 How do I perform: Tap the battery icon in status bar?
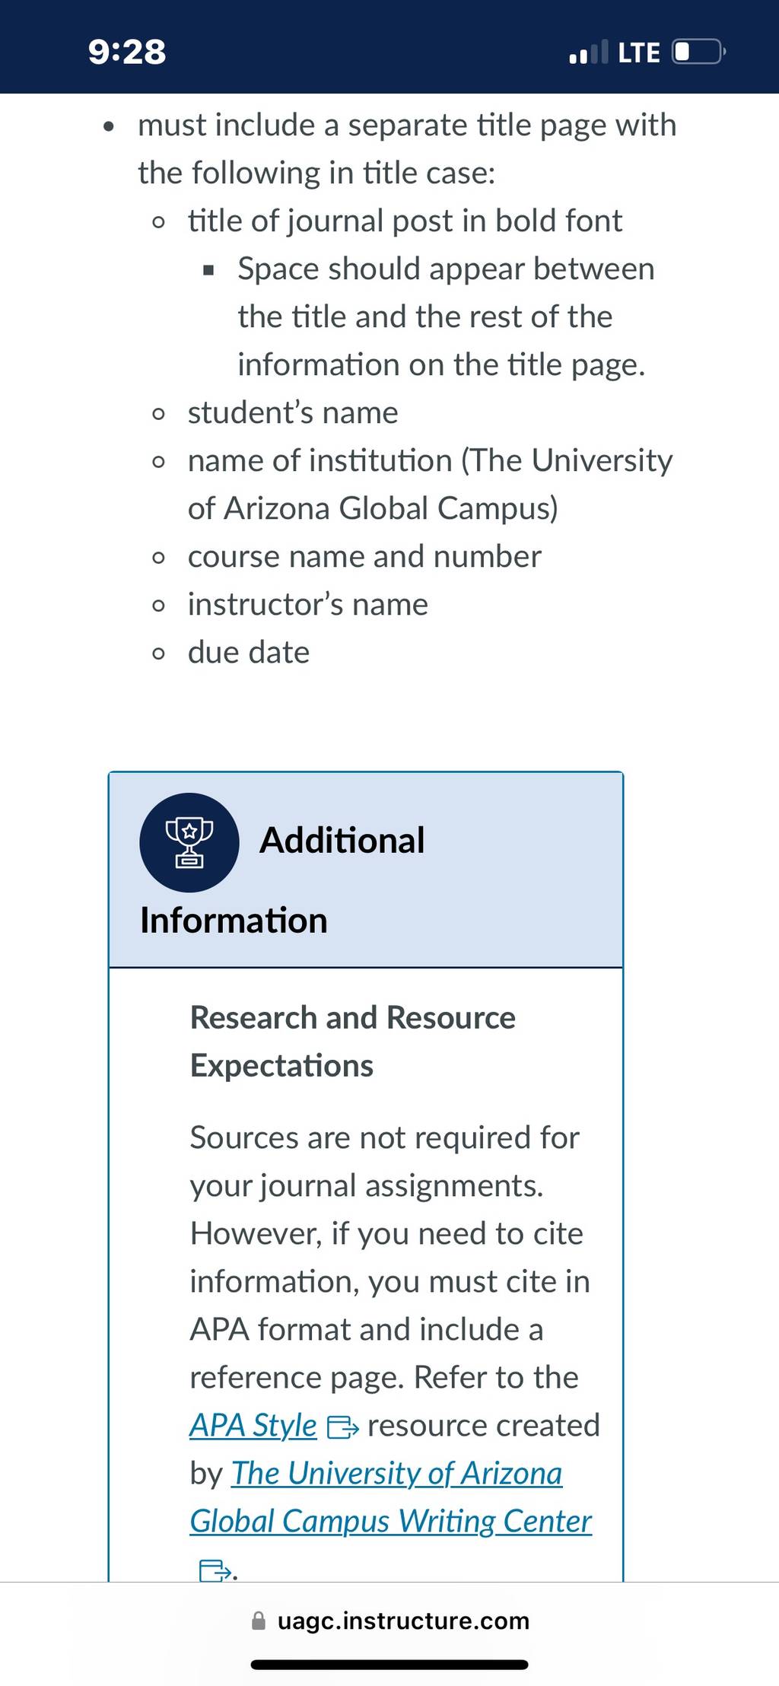point(699,52)
